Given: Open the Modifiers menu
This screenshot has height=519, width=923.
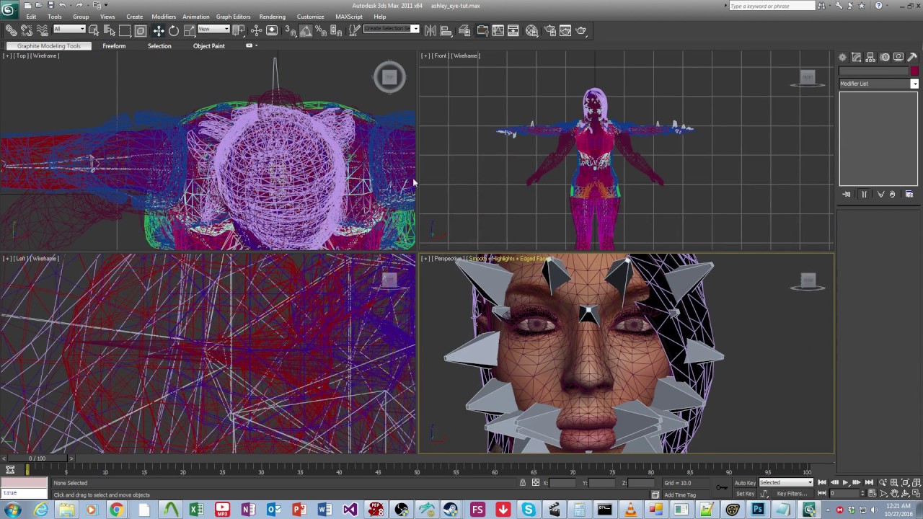Looking at the screenshot, I should [x=164, y=17].
